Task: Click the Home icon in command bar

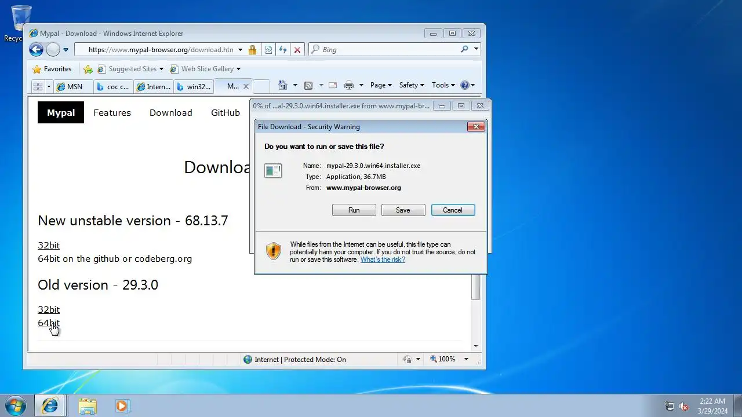Action: [x=282, y=85]
